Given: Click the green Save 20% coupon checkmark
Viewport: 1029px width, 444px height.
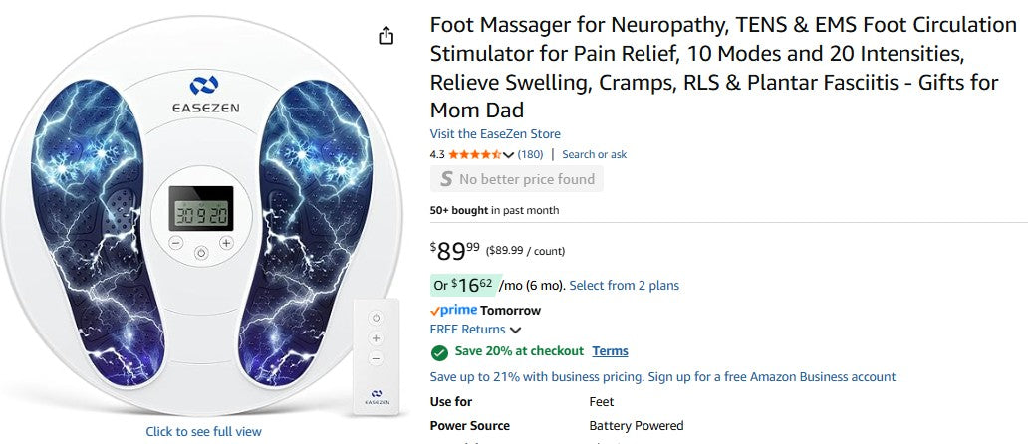Looking at the screenshot, I should tap(439, 351).
